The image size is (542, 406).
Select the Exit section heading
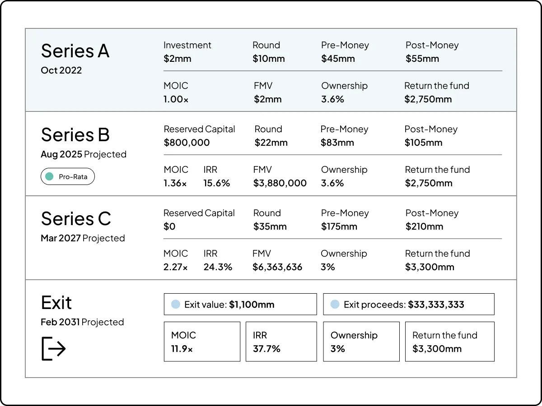(x=56, y=303)
